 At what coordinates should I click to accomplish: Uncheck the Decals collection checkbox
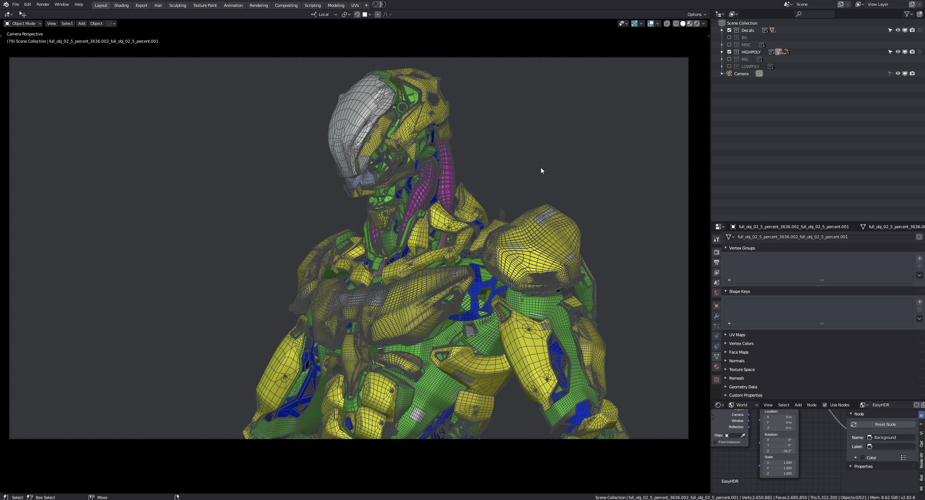(x=730, y=30)
